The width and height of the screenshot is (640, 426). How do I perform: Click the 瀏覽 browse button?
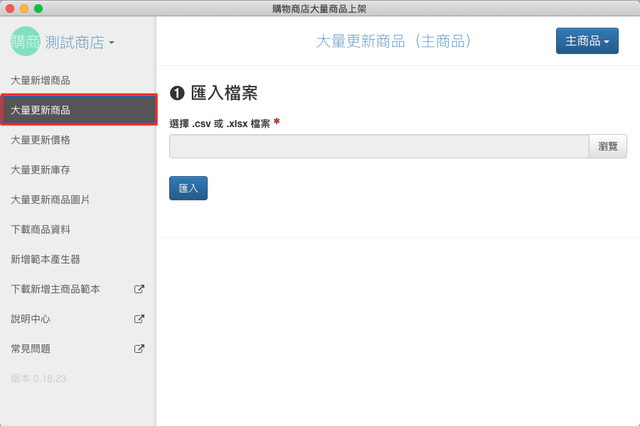point(608,146)
